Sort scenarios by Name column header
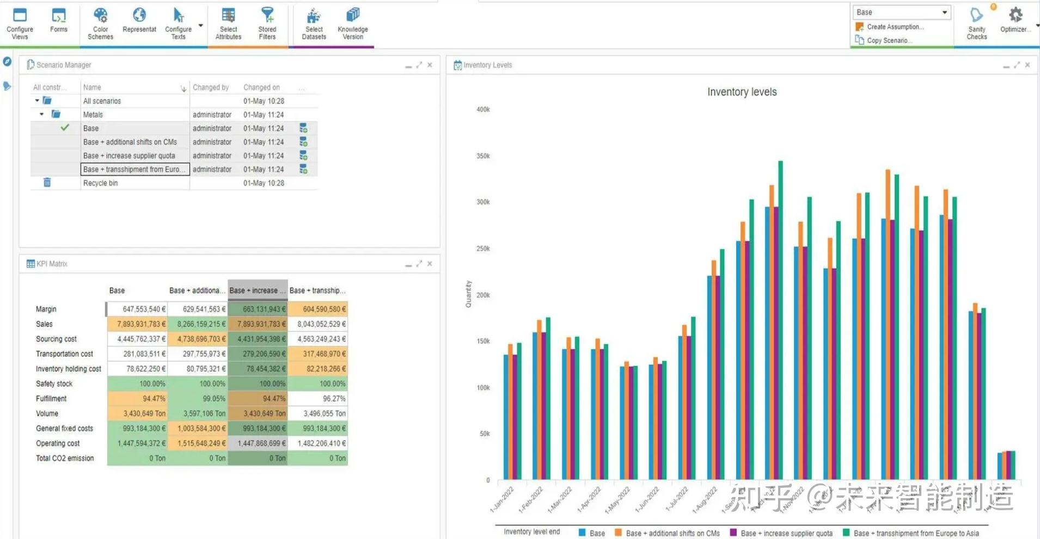Image resolution: width=1040 pixels, height=539 pixels. [x=92, y=87]
